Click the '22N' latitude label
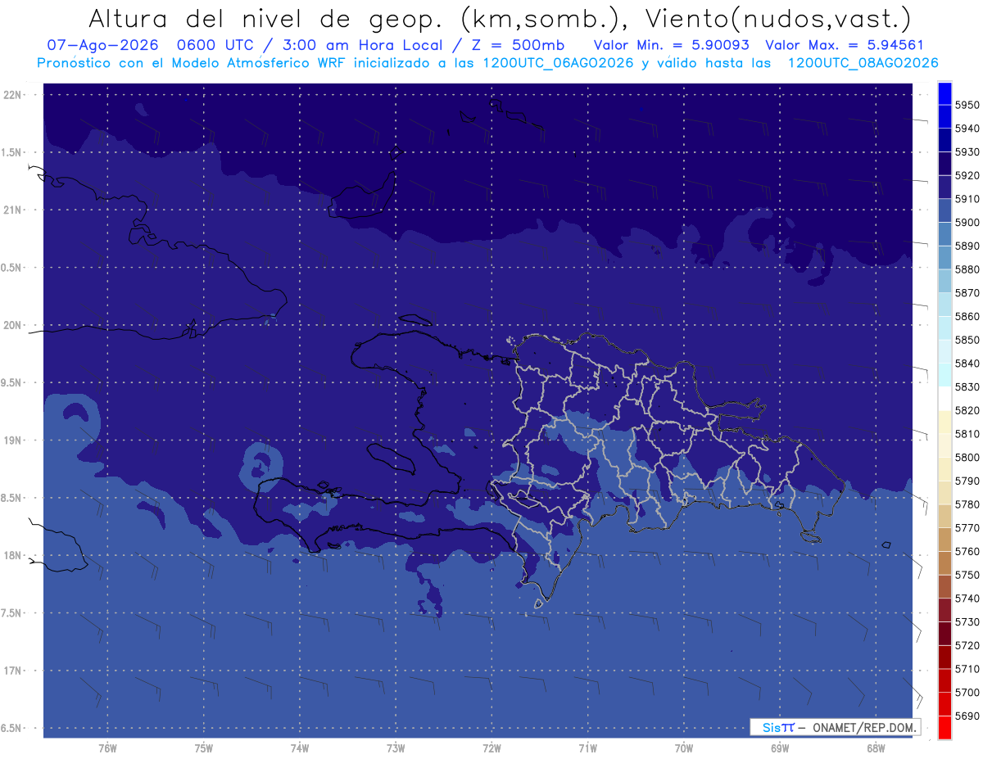The image size is (983, 759). point(14,95)
